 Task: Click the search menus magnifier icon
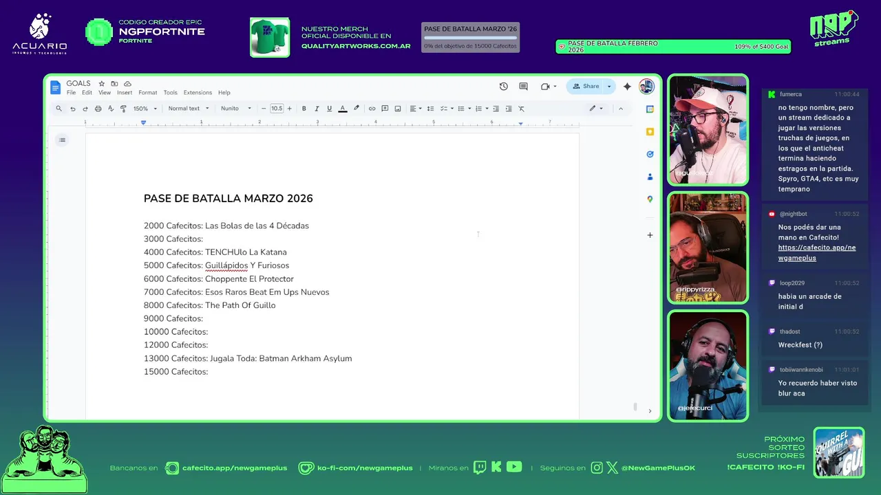click(x=59, y=109)
